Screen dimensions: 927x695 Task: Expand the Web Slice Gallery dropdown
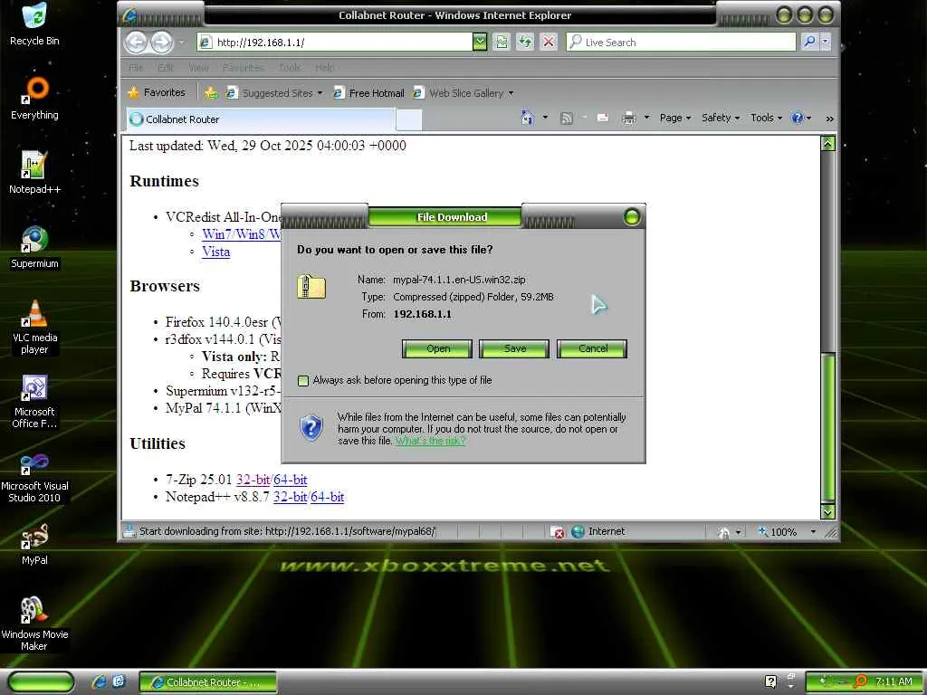pos(511,93)
